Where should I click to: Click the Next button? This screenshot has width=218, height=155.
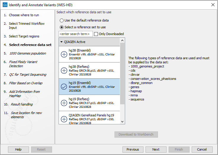[x=156, y=149]
